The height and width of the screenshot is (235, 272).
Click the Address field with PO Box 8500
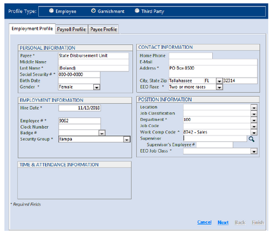click(x=213, y=71)
